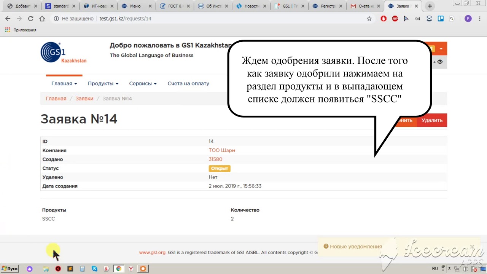Open the www.gs1.org footer link

pyautogui.click(x=152, y=252)
